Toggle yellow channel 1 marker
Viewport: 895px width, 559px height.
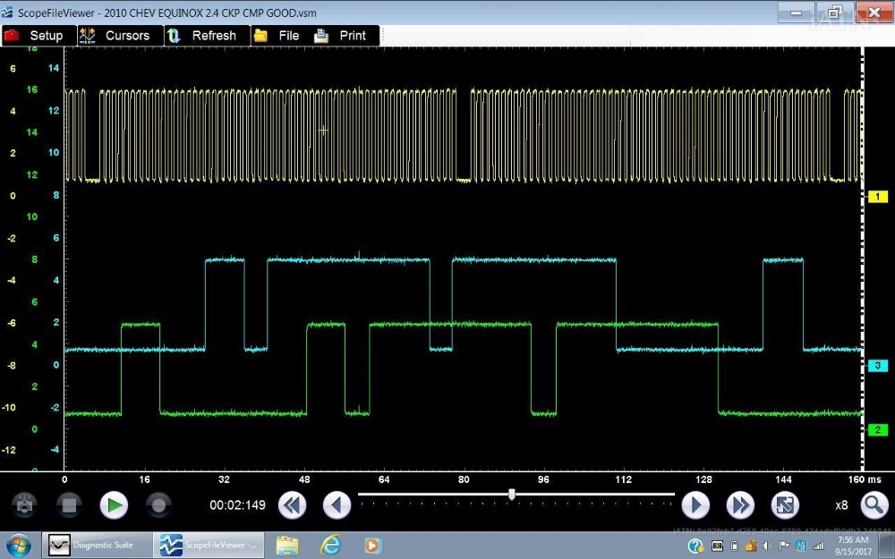click(x=878, y=196)
